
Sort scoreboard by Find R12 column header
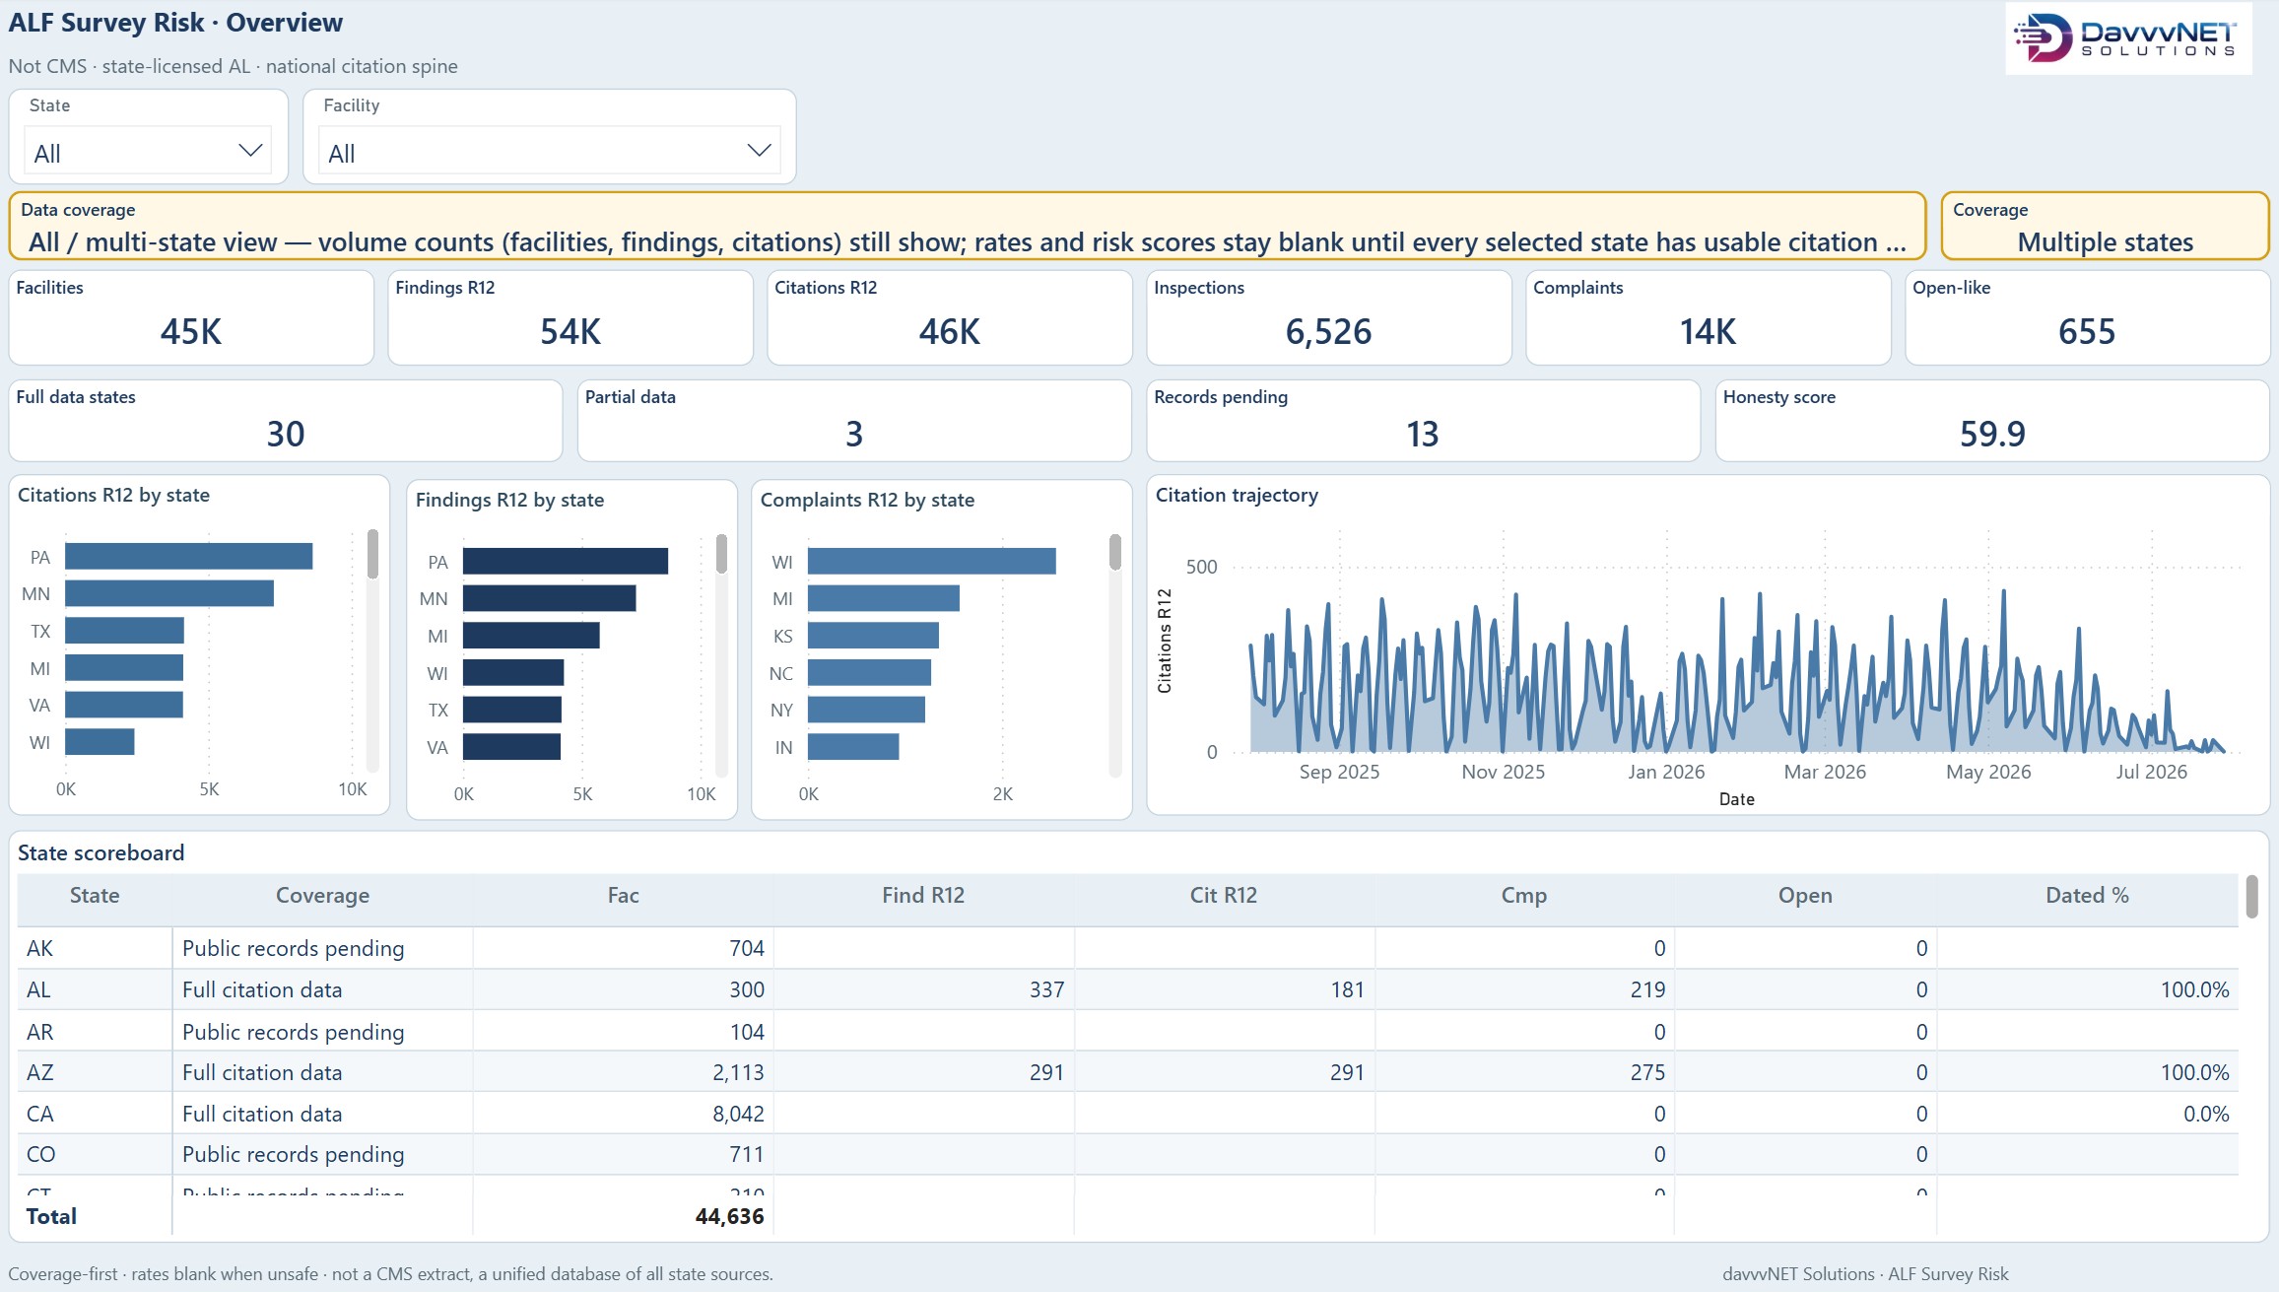923,895
